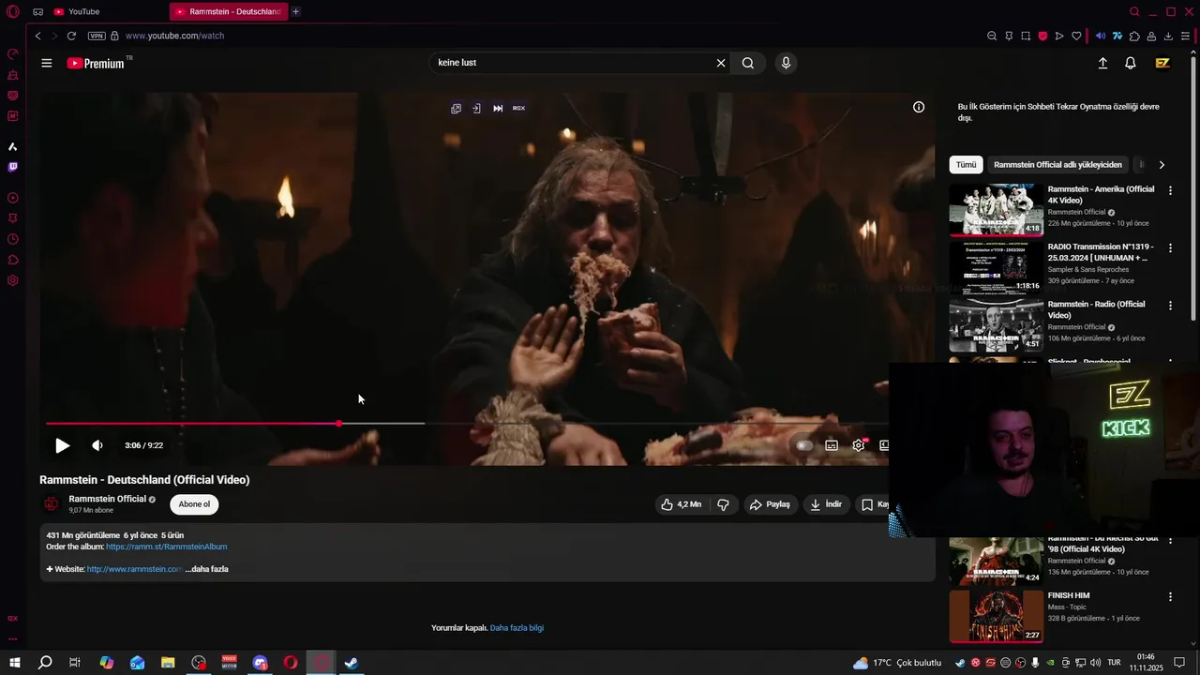1200x675 pixels.
Task: Like the video with 4,2 Mn
Action: 682,504
